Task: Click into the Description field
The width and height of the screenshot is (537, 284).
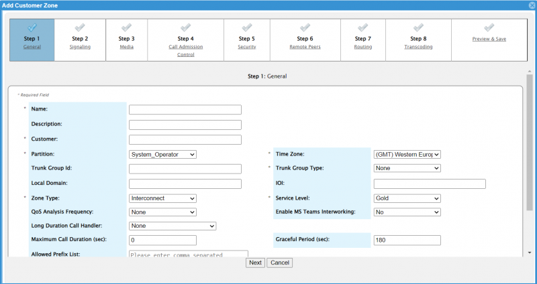Action: click(x=185, y=125)
